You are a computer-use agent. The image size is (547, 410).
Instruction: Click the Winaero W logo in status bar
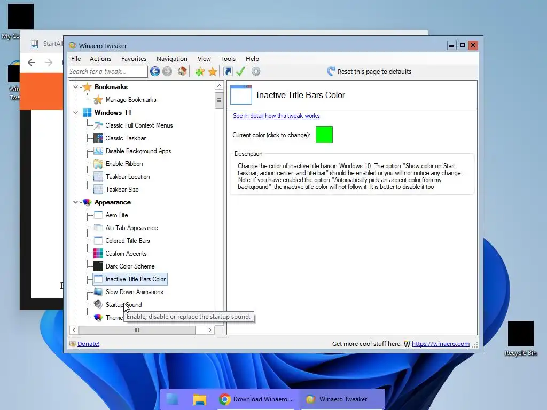407,344
